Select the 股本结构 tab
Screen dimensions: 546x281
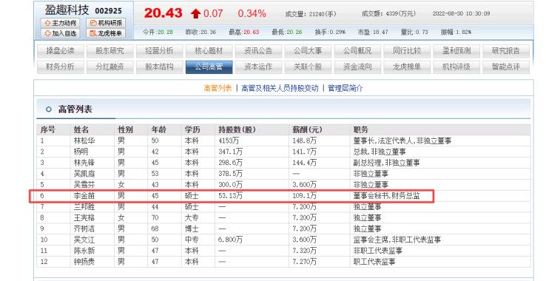[x=159, y=67]
